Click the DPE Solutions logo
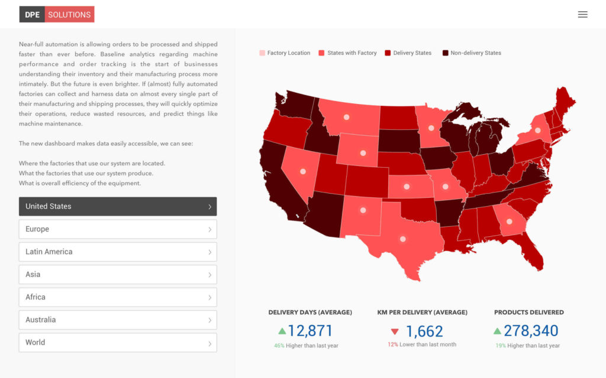 [57, 14]
